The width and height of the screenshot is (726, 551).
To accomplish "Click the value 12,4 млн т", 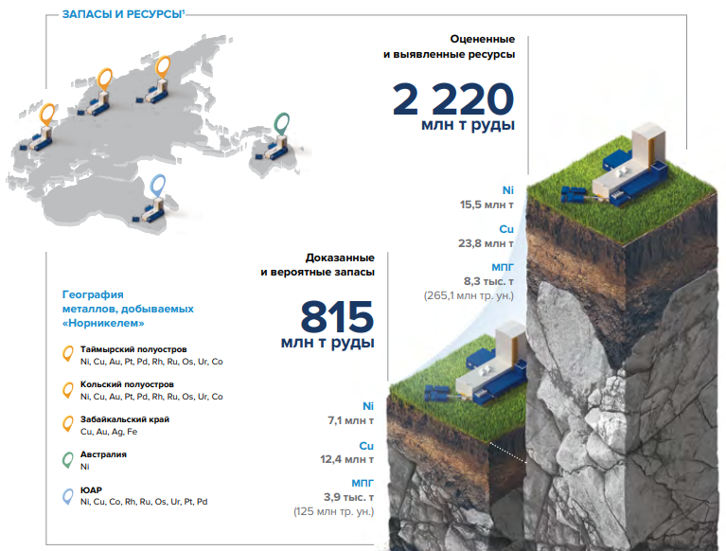I will [x=347, y=459].
